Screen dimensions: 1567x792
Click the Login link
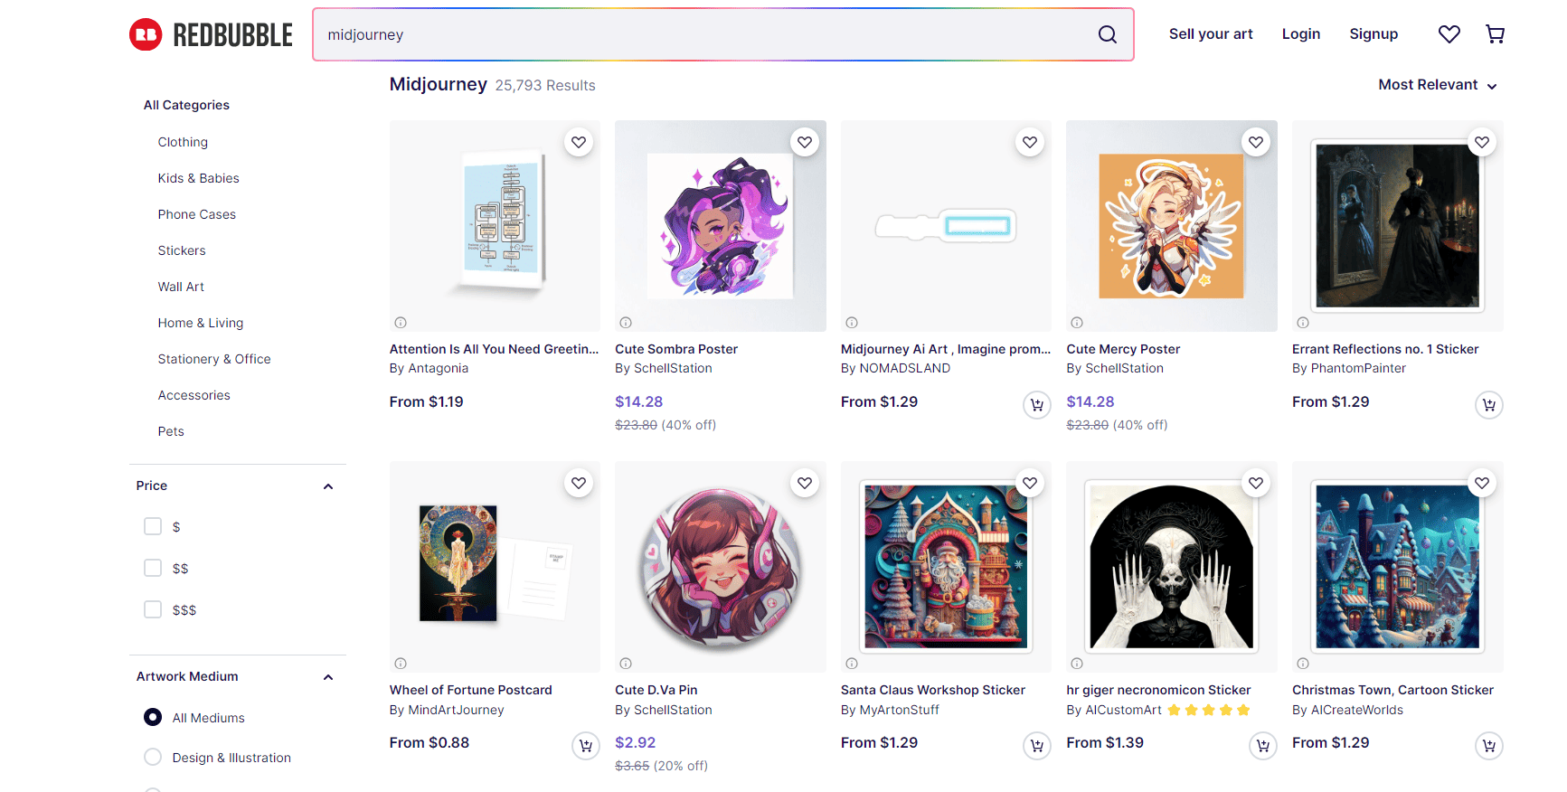(x=1300, y=34)
